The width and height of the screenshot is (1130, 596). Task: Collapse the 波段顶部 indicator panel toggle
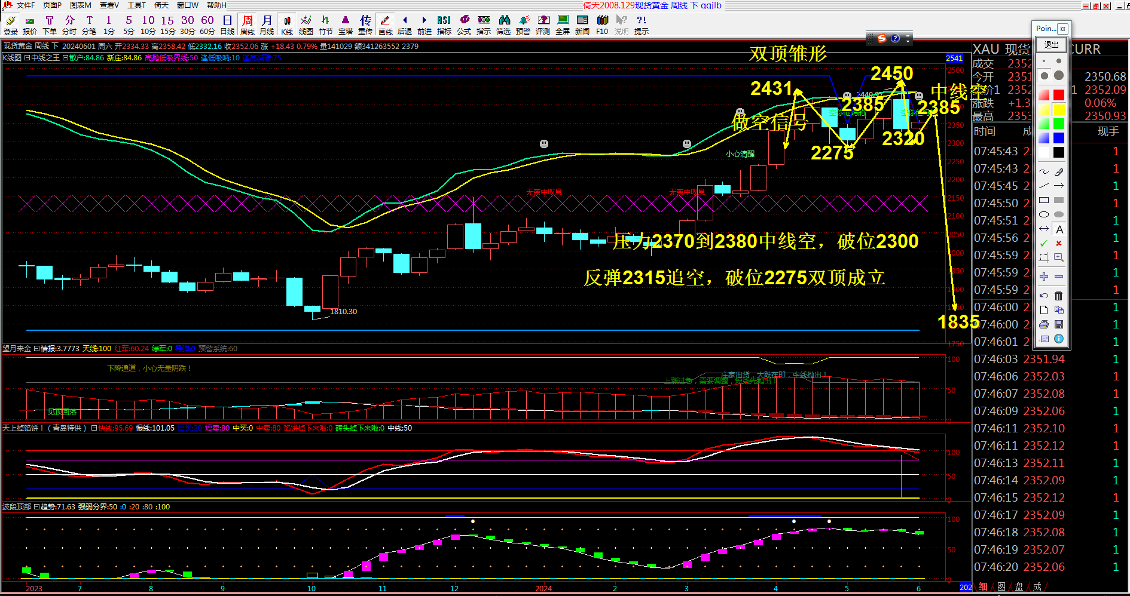[x=36, y=507]
